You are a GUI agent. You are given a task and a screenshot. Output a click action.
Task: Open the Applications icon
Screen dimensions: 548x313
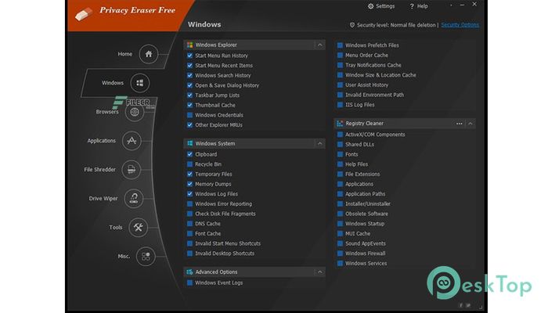coord(132,141)
